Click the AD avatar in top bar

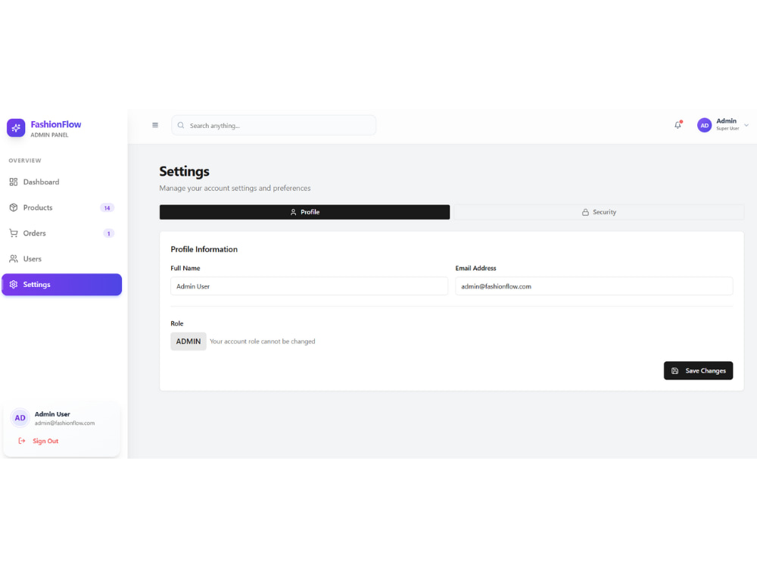704,125
